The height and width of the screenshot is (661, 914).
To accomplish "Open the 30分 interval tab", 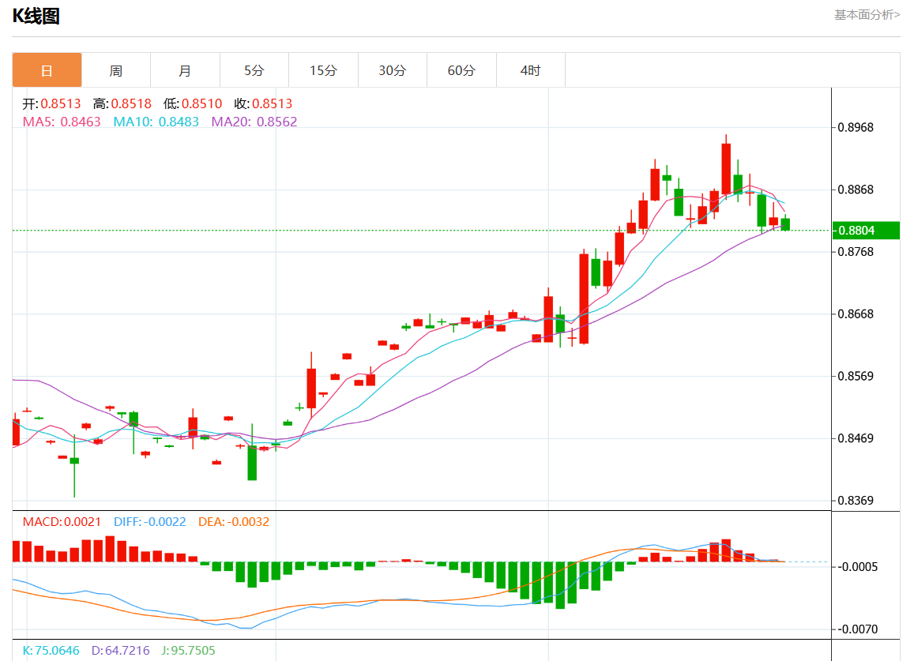I will click(393, 70).
